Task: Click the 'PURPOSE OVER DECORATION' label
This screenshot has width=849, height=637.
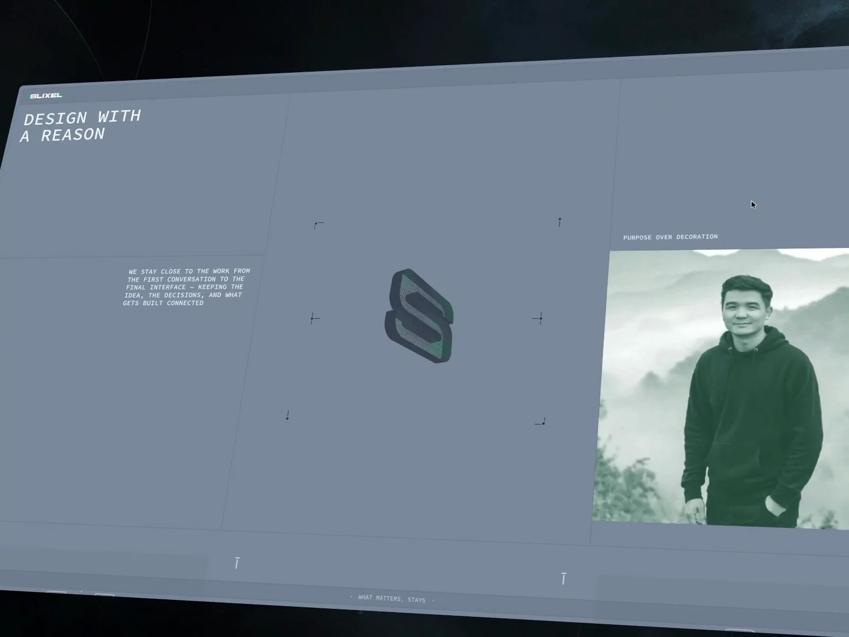Action: (670, 237)
